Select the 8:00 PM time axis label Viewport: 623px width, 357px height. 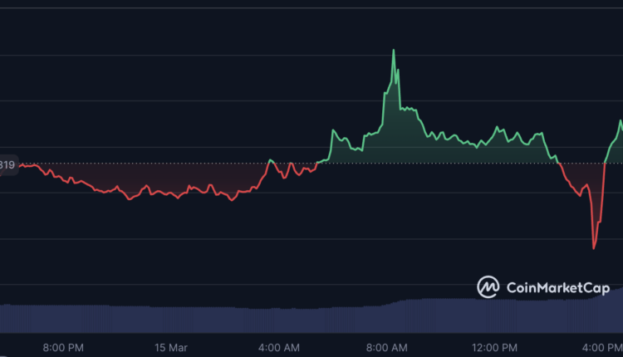click(x=62, y=346)
